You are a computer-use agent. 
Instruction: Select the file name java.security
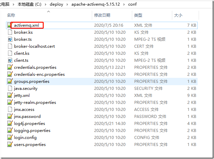point(26,89)
